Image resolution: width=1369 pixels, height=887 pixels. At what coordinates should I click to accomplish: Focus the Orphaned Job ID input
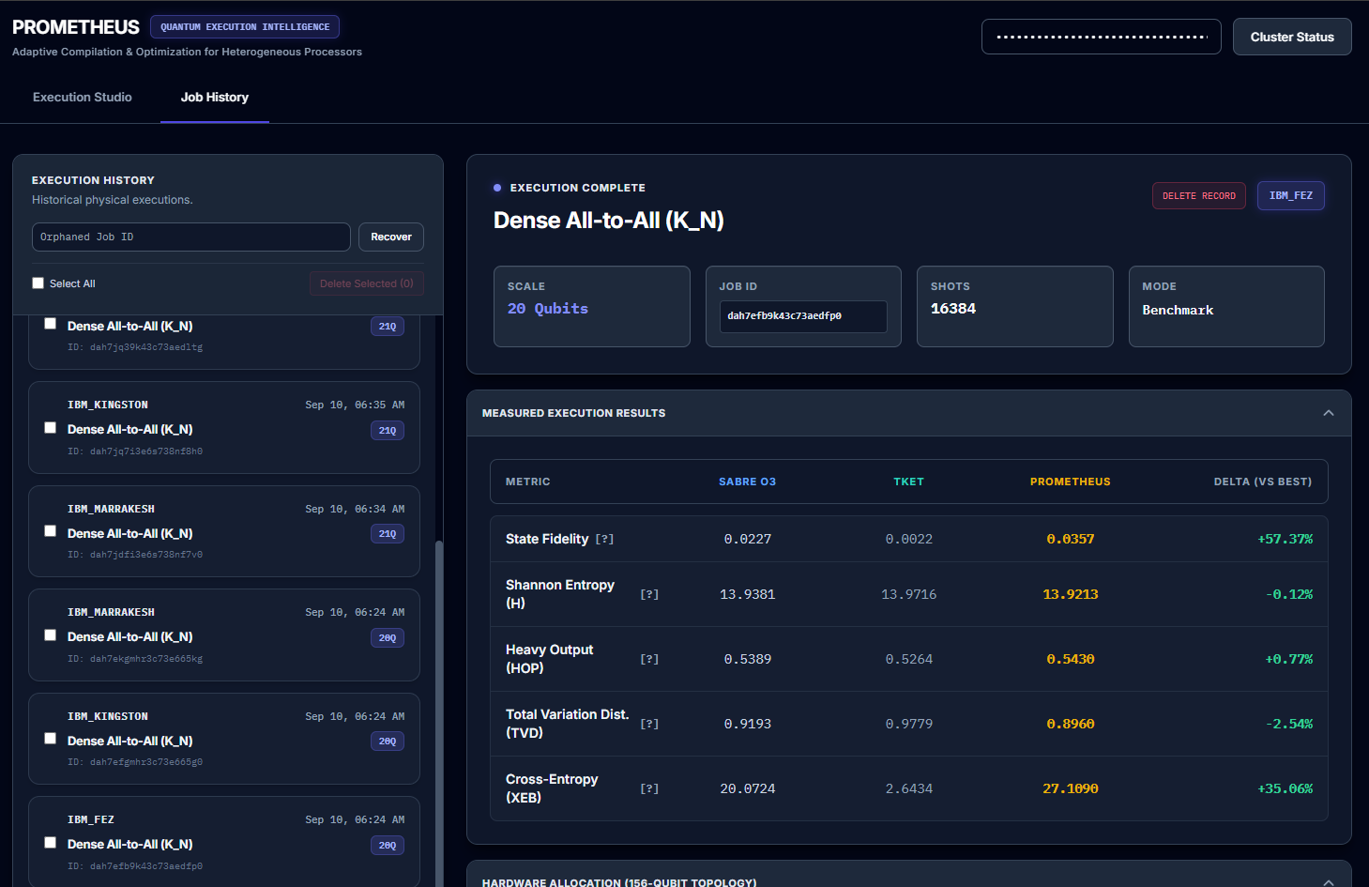tap(191, 237)
